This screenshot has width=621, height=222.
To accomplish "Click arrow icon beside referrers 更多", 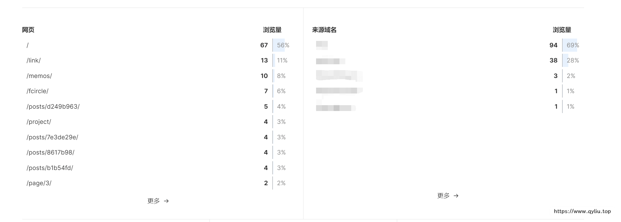I will pos(456,196).
